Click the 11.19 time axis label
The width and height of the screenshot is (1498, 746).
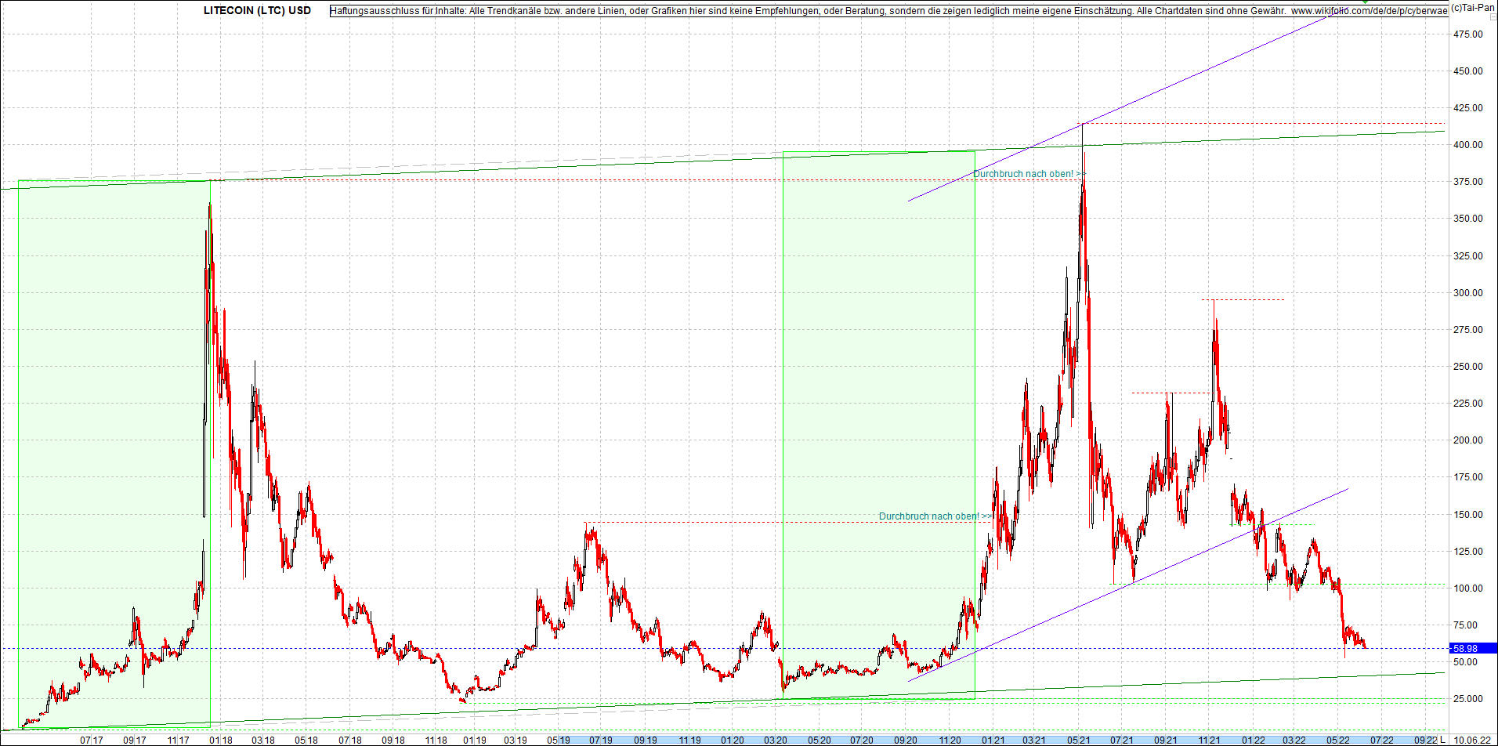click(x=689, y=741)
